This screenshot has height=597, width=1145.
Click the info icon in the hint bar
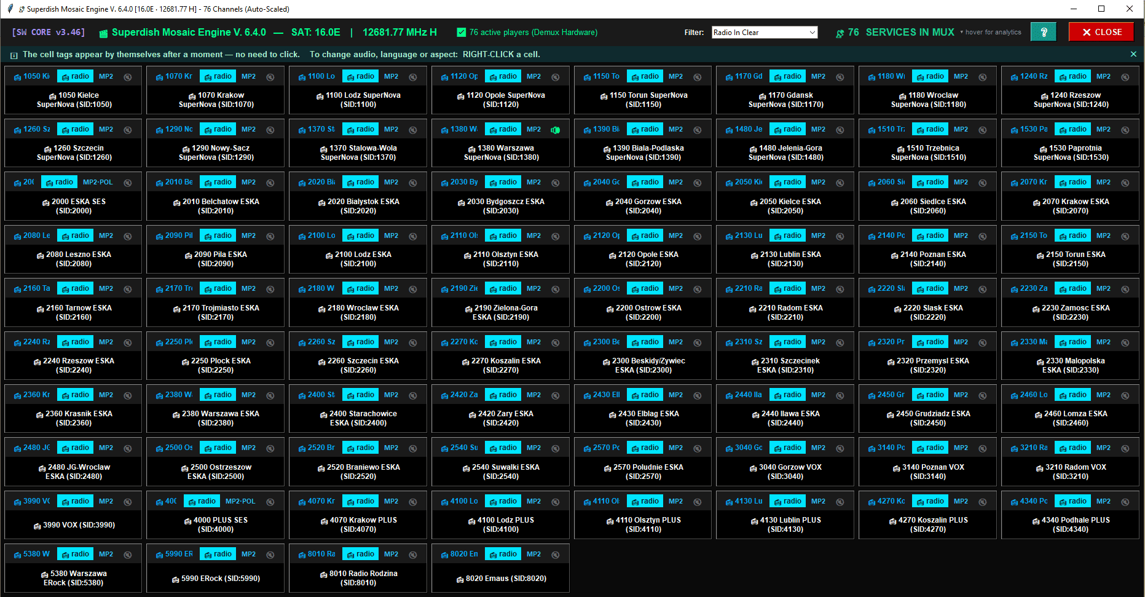click(x=14, y=55)
